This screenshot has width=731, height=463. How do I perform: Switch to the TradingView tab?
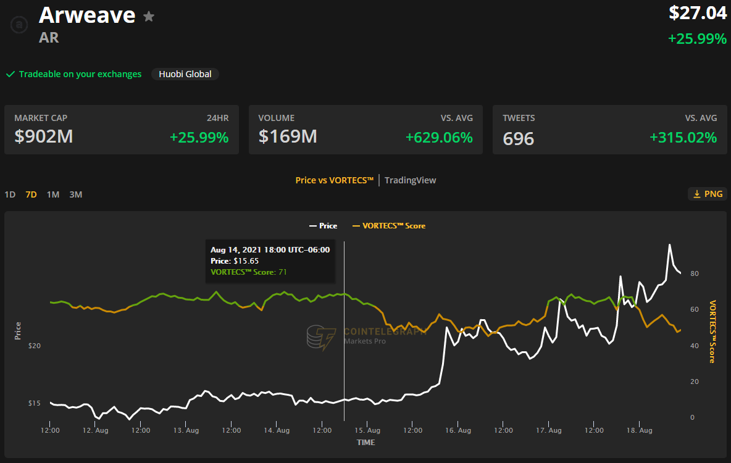[410, 180]
